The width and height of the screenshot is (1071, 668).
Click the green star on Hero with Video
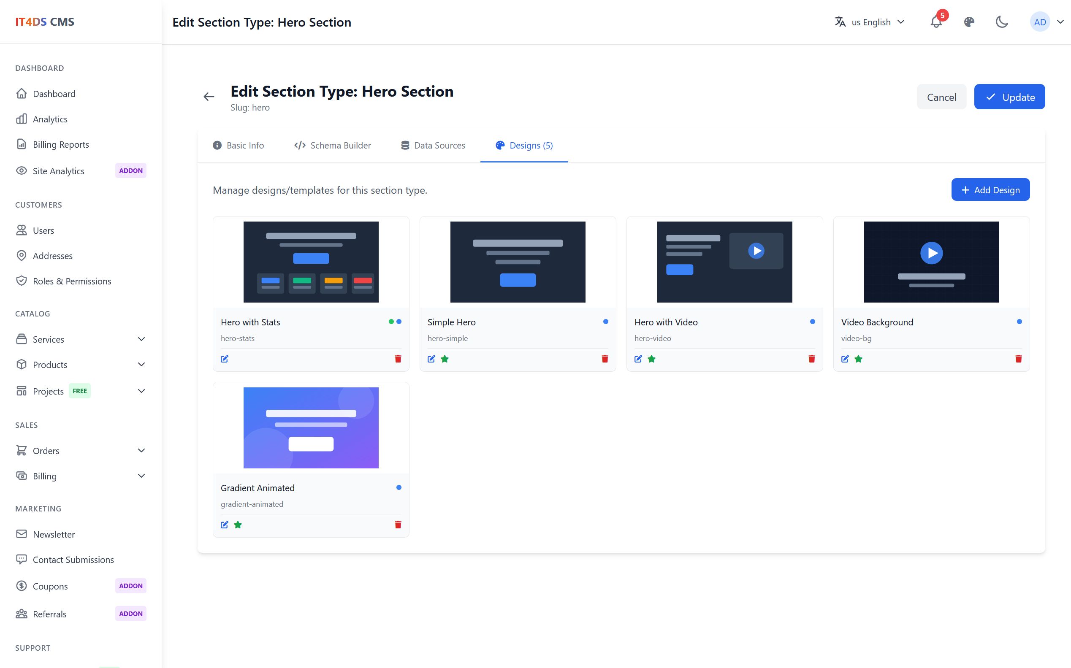(651, 359)
